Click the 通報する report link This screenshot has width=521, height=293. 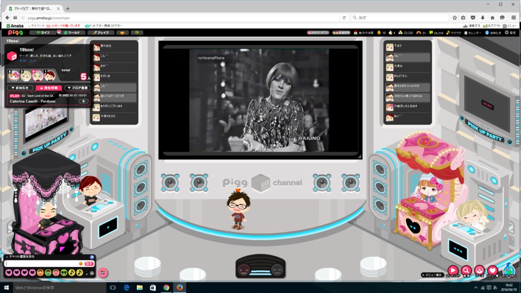(472, 26)
